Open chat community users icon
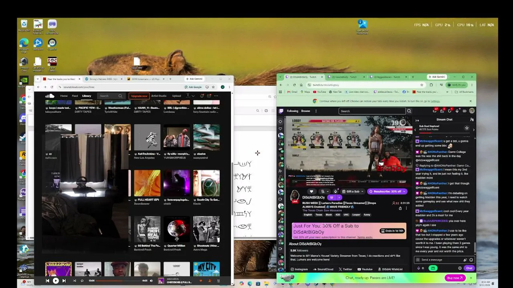This screenshot has height=288, width=513. [x=472, y=120]
